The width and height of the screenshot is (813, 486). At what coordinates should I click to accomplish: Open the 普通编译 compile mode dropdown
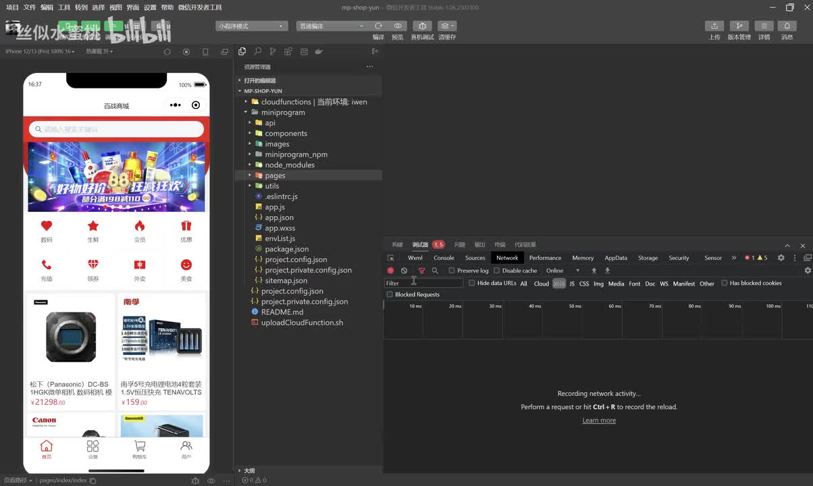pos(332,26)
